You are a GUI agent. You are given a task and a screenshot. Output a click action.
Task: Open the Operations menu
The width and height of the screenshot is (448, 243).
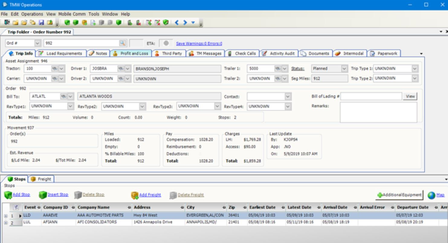coord(32,14)
